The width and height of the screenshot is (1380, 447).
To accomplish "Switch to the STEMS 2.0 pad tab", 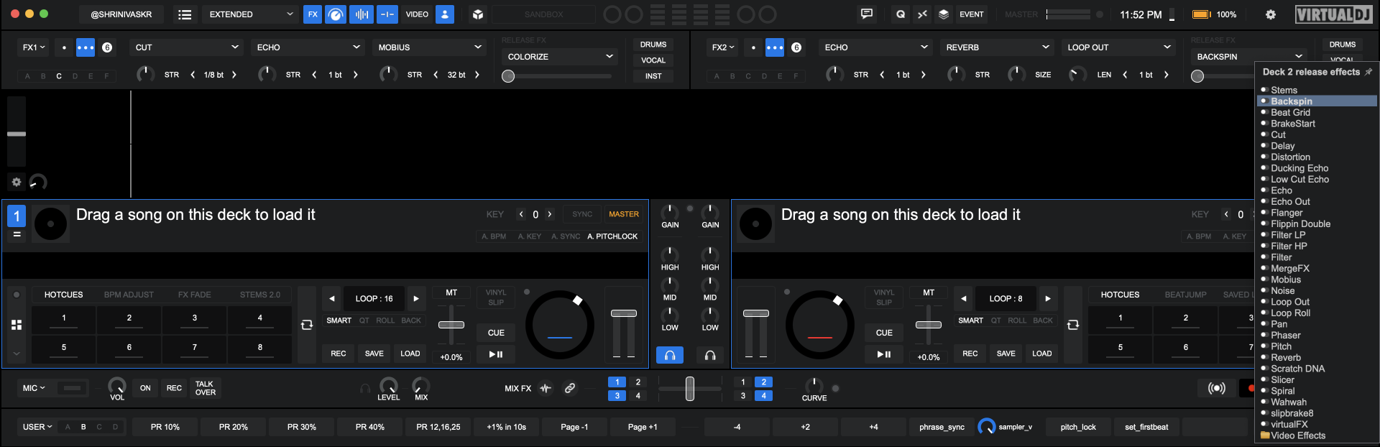I will point(259,295).
